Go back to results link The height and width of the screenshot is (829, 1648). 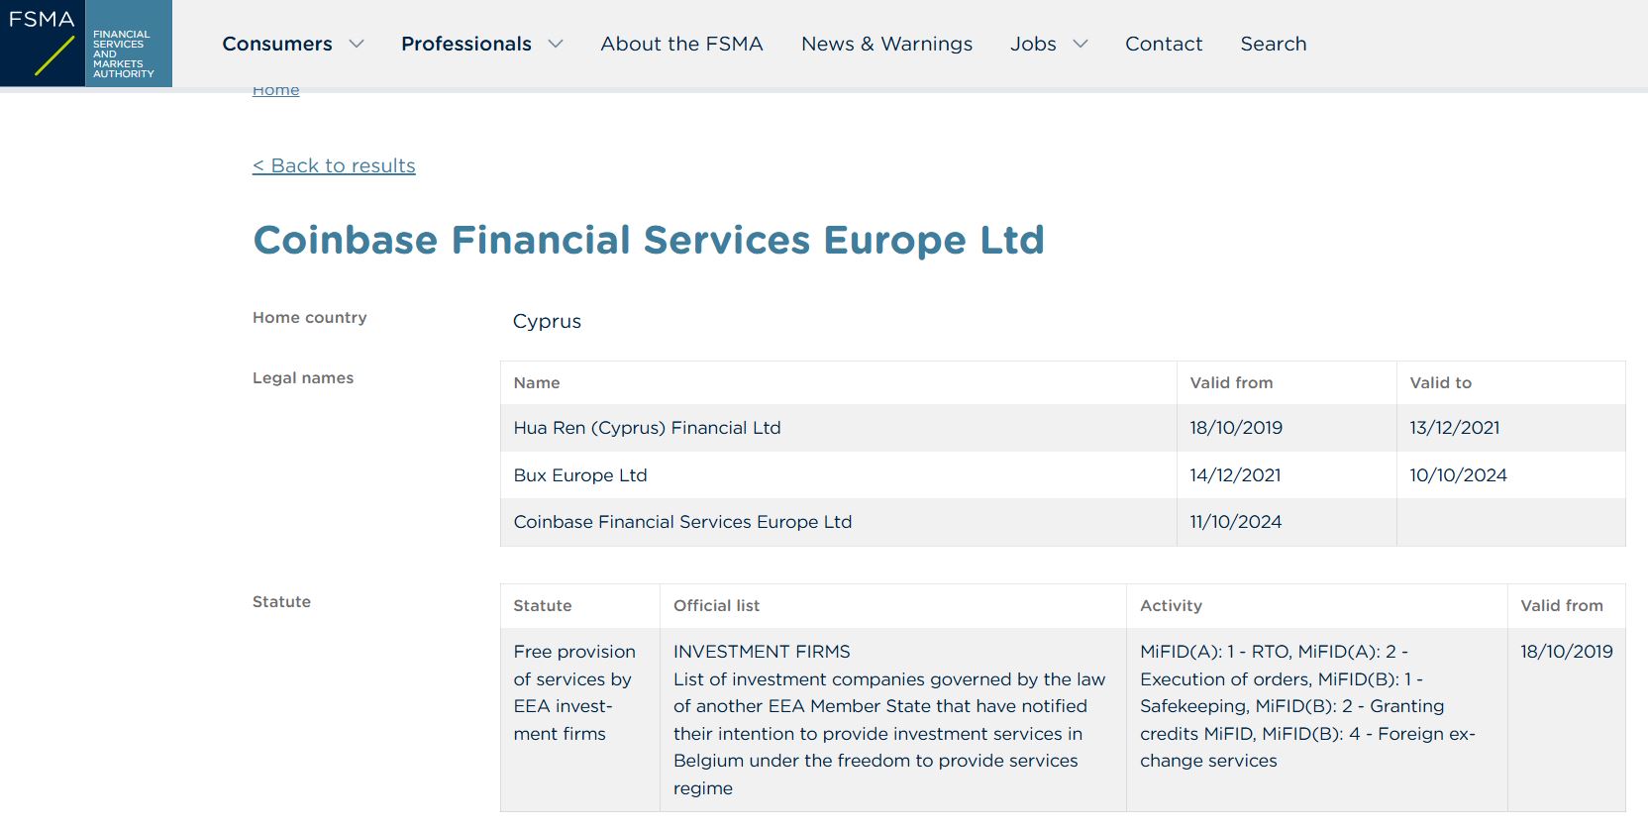334,165
